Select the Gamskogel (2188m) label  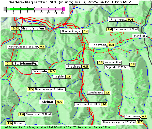click(87, 104)
